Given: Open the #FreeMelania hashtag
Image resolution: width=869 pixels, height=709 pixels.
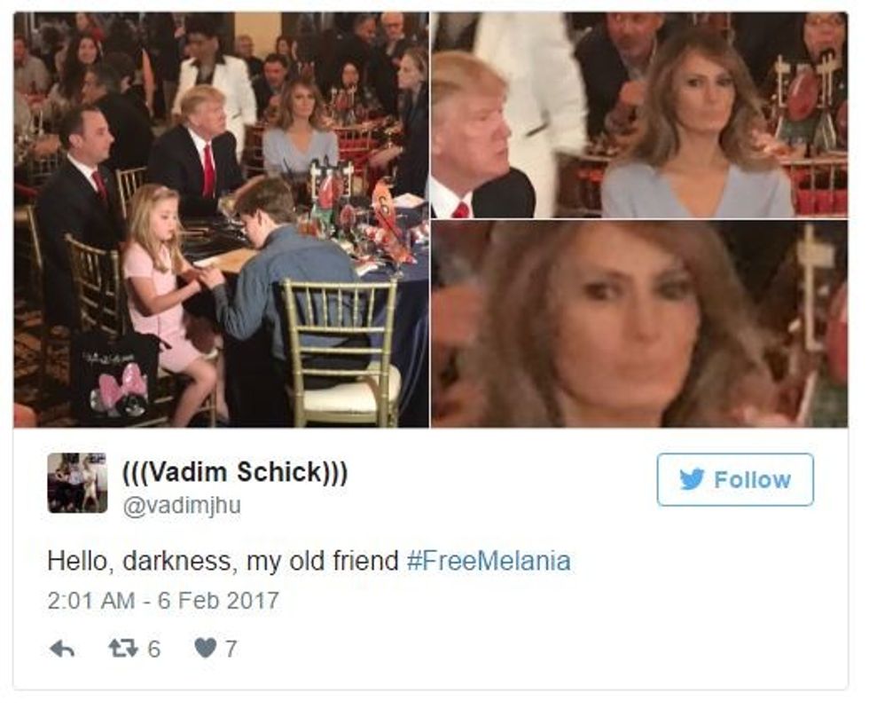Looking at the screenshot, I should [489, 560].
